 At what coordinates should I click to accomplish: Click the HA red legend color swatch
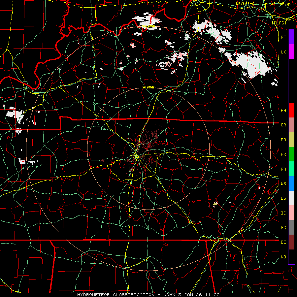click(x=291, y=110)
